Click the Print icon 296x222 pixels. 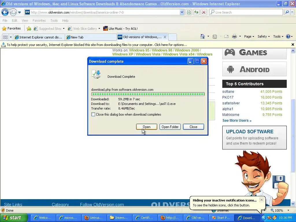point(234,36)
